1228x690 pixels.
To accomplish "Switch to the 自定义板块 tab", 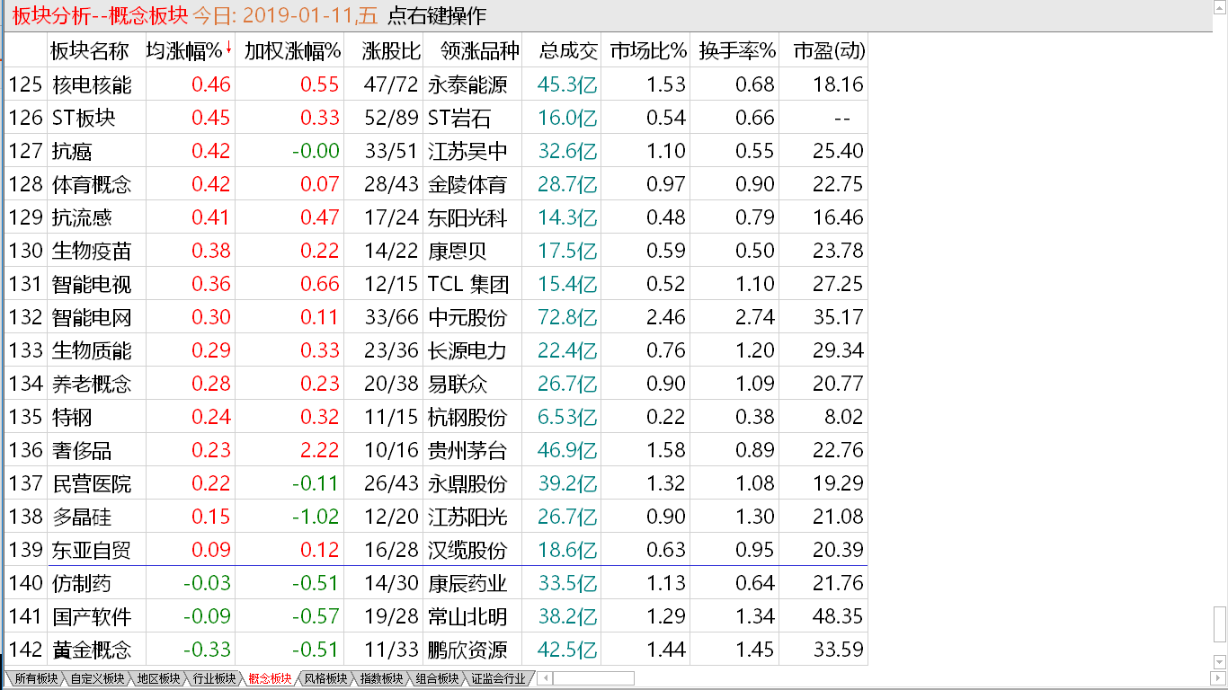I will [97, 678].
